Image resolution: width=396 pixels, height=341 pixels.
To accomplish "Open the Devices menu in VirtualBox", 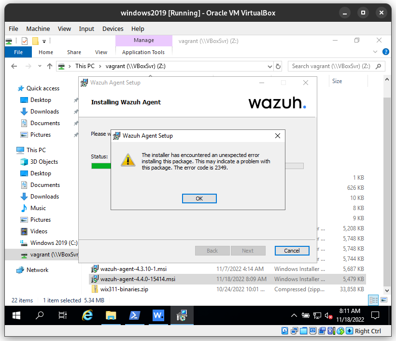I will [113, 28].
